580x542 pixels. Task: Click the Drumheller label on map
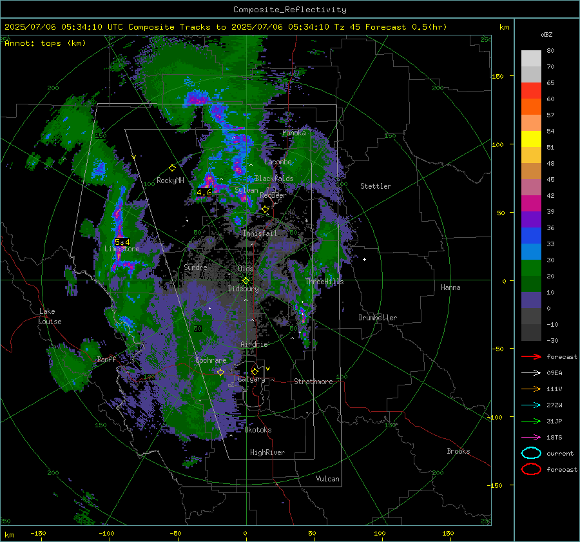[x=378, y=318]
